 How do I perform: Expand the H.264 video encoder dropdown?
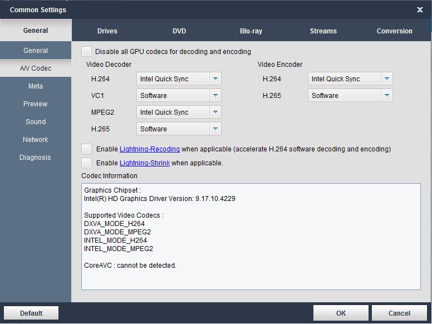click(x=387, y=79)
